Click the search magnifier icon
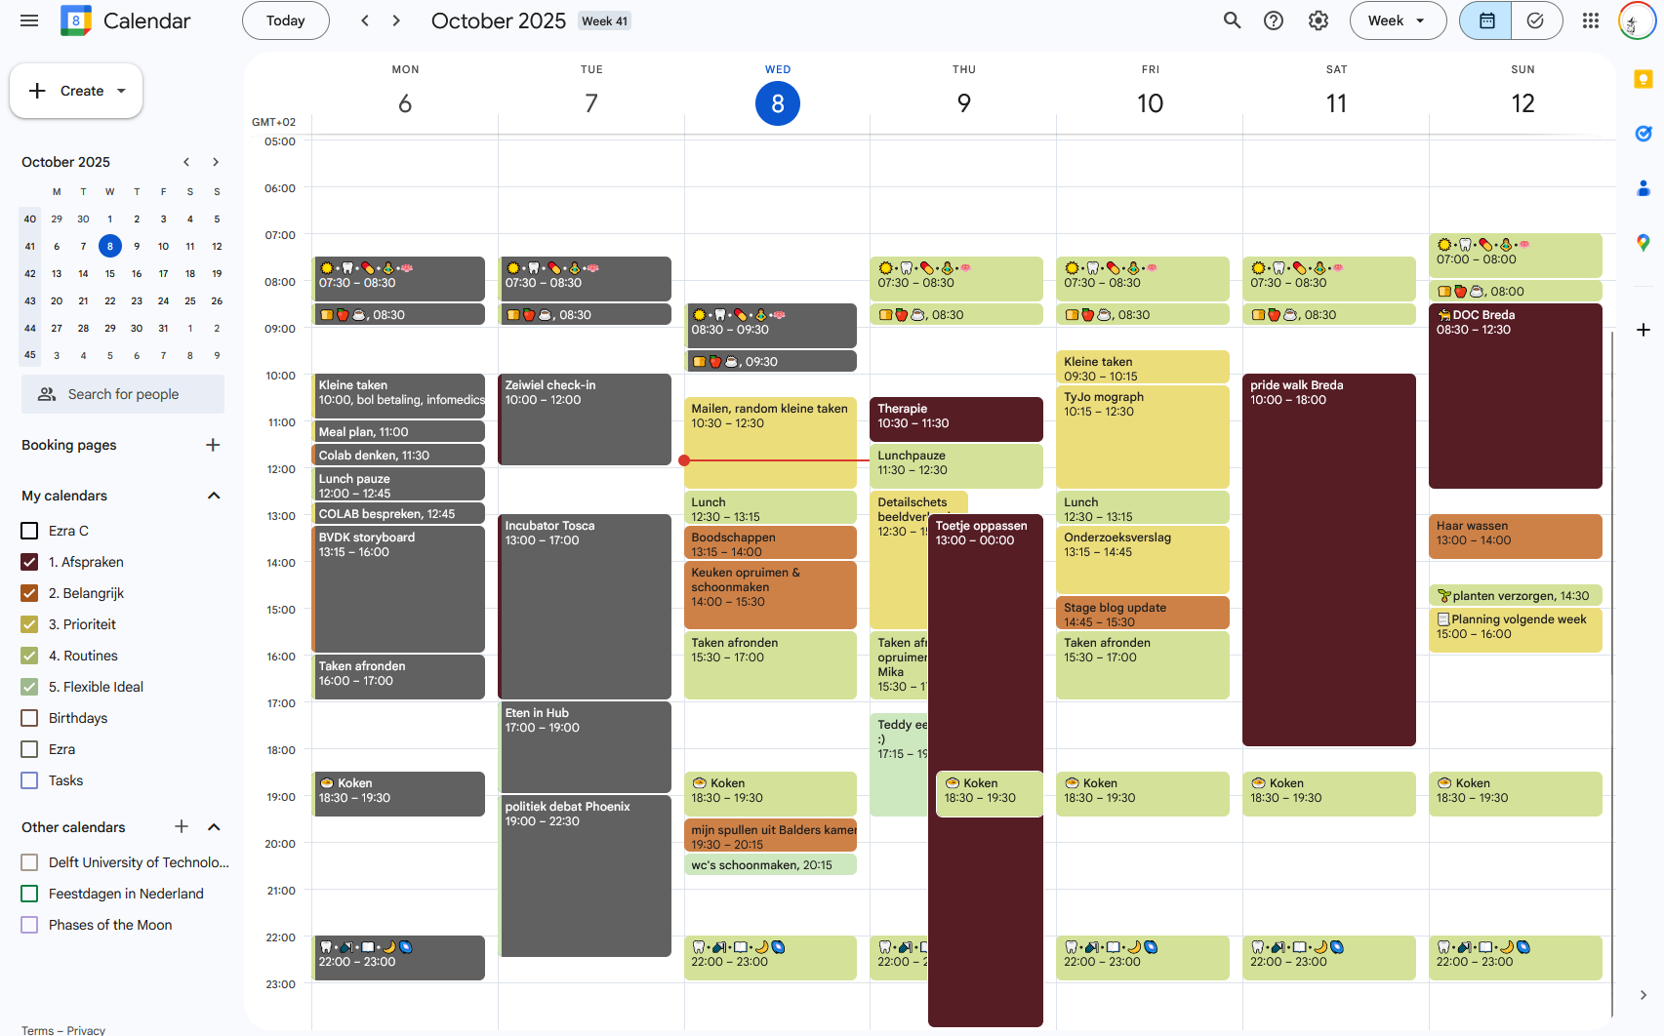 pyautogui.click(x=1233, y=20)
